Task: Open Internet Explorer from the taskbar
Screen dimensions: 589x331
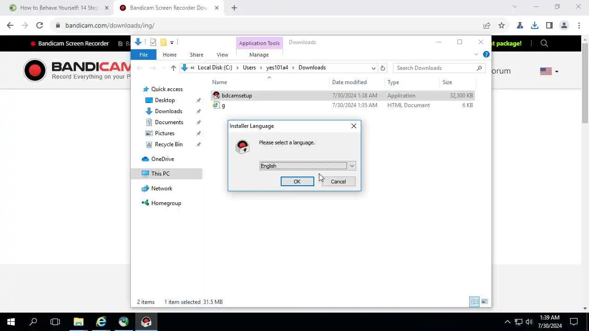Action: (101, 322)
